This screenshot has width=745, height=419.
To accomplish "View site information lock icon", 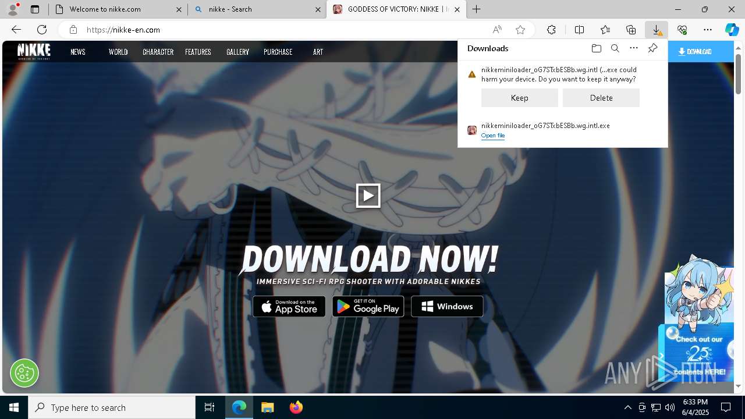I will tap(73, 30).
